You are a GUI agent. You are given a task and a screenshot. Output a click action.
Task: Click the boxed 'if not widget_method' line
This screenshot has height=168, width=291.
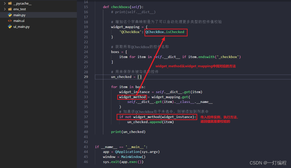[x=157, y=117]
